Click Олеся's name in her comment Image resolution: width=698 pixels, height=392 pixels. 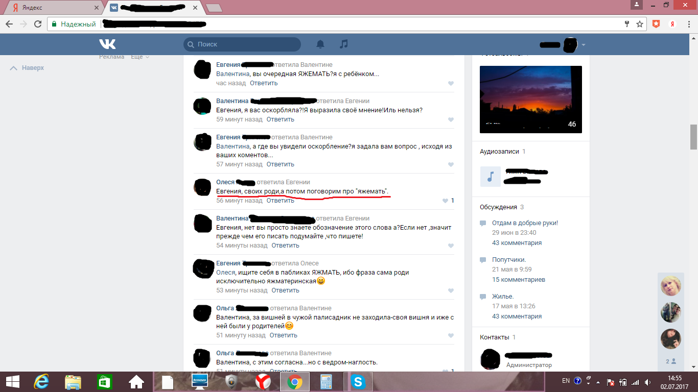pos(225,182)
